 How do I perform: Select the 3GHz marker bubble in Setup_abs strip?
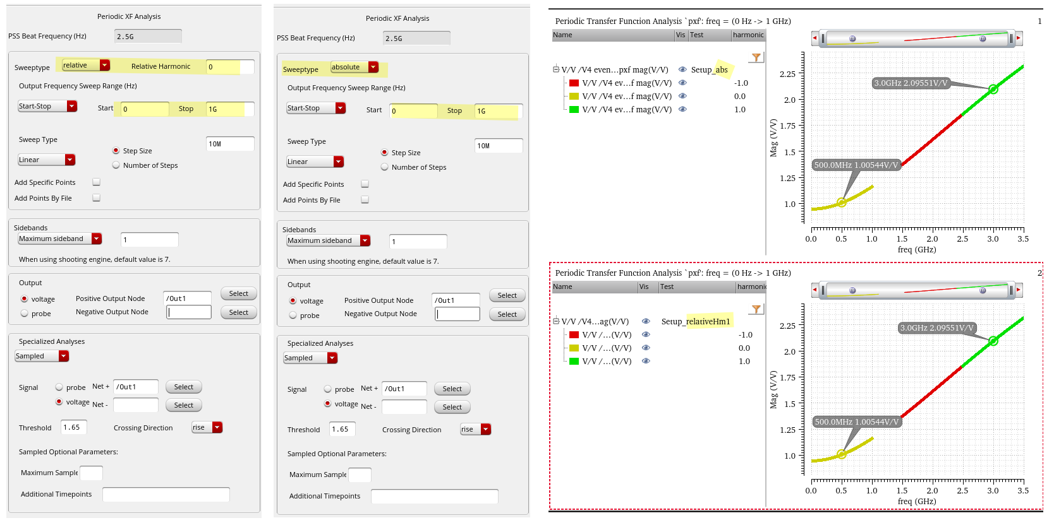tap(983, 38)
